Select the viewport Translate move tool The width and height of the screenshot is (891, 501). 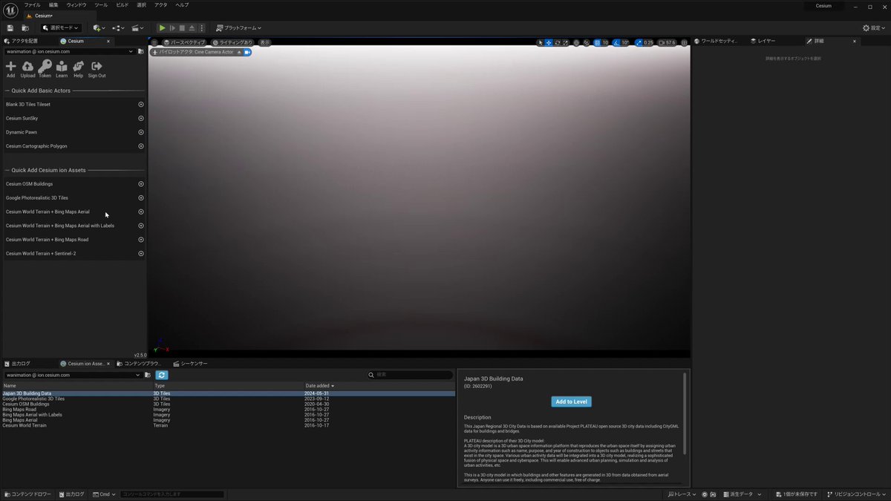549,42
